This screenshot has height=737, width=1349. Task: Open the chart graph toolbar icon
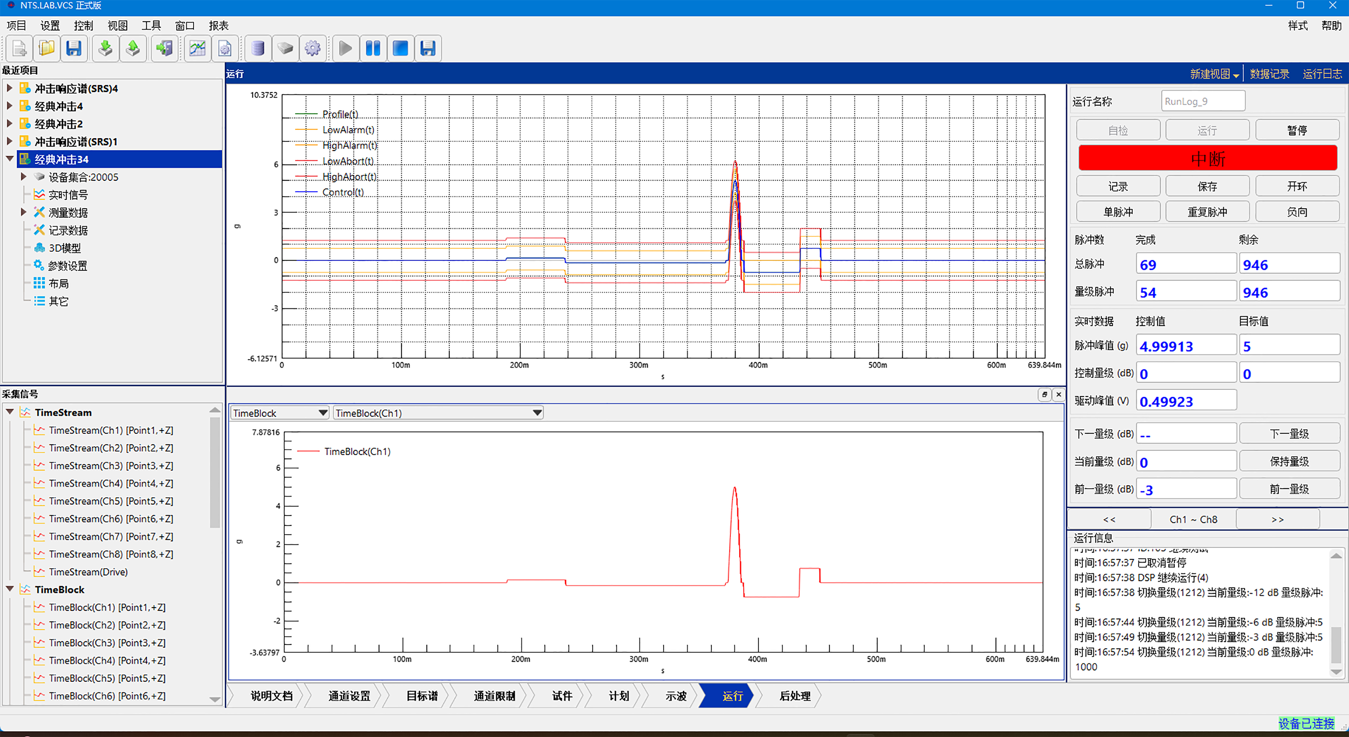[x=197, y=49]
